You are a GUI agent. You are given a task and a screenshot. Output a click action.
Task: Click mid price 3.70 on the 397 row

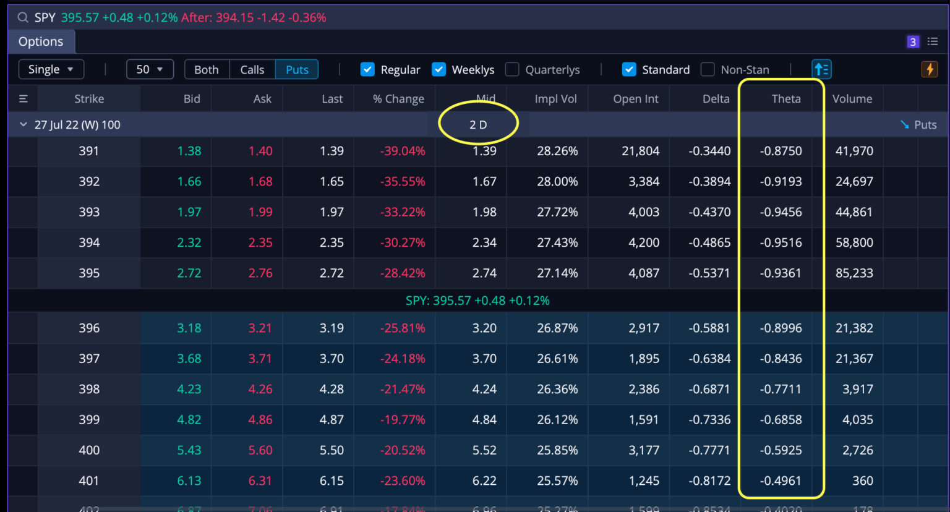pyautogui.click(x=484, y=359)
